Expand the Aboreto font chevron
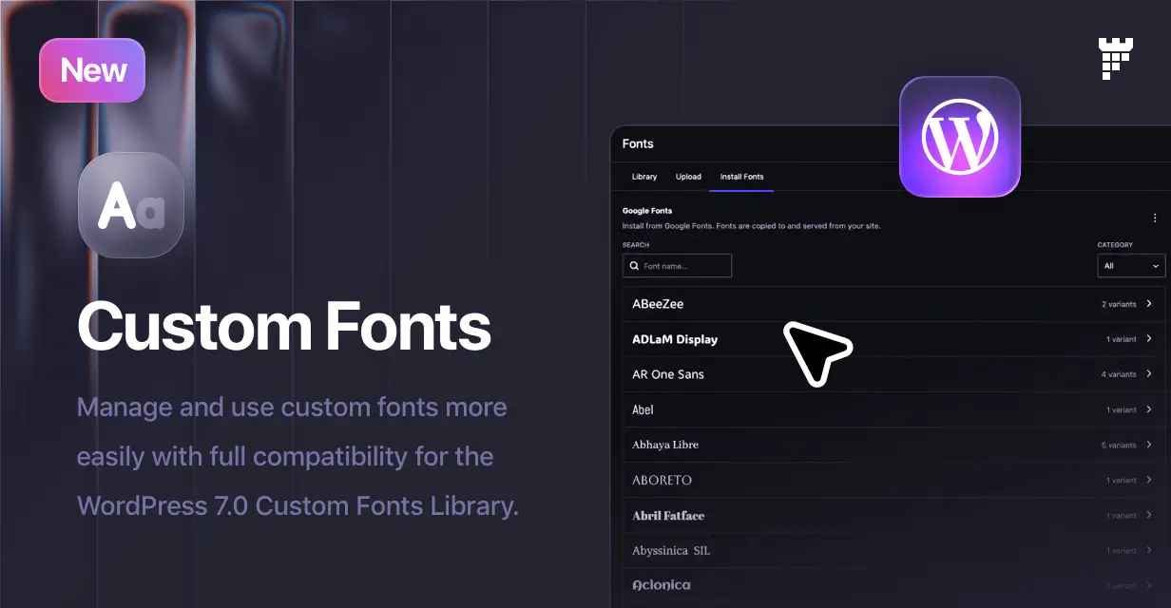 coord(1149,480)
